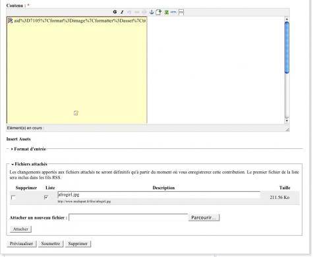313x257 pixels.
Task: Open the afrogirl.jpg file URL link
Action: click(x=84, y=202)
